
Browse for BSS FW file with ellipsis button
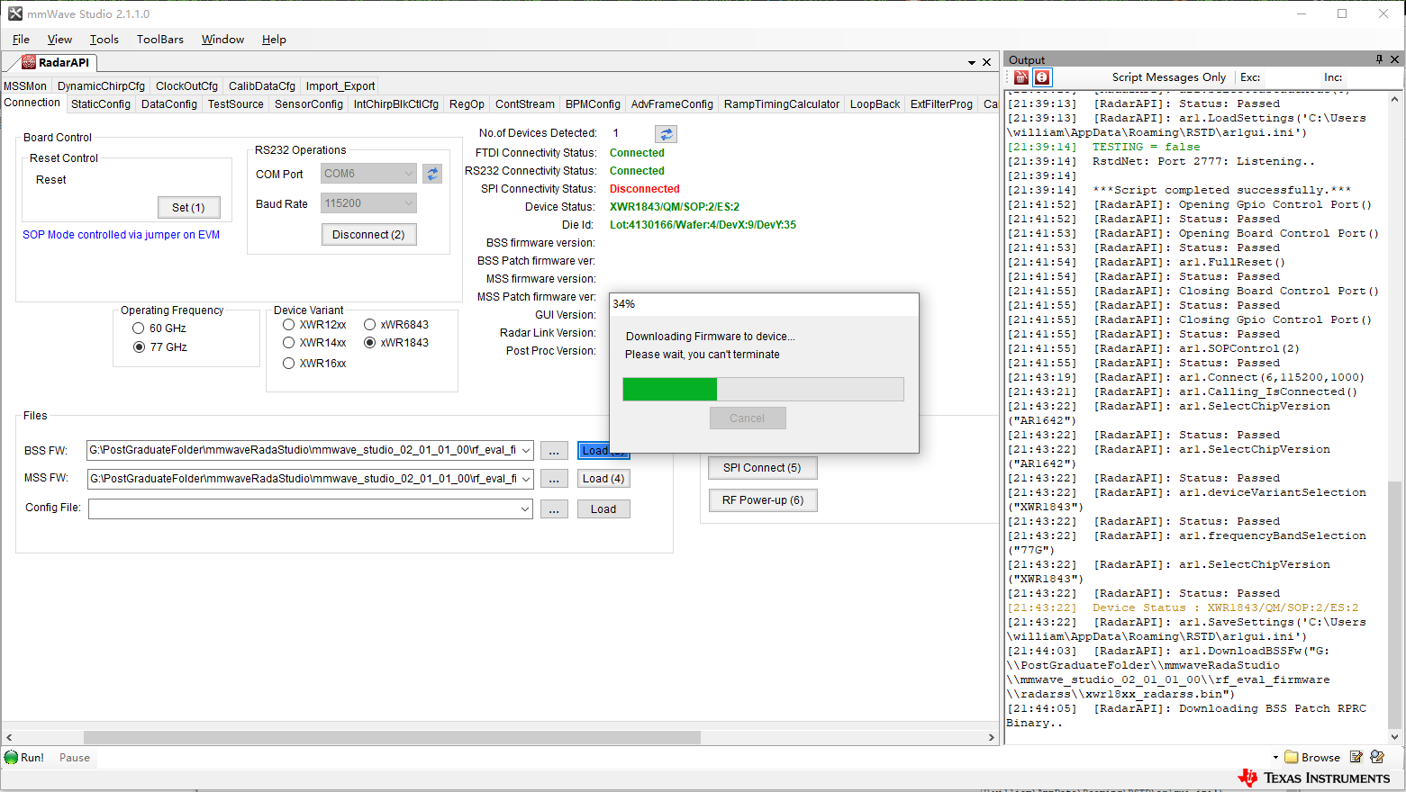click(x=554, y=451)
